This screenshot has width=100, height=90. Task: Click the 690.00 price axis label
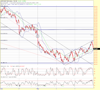[x=96, y=64]
